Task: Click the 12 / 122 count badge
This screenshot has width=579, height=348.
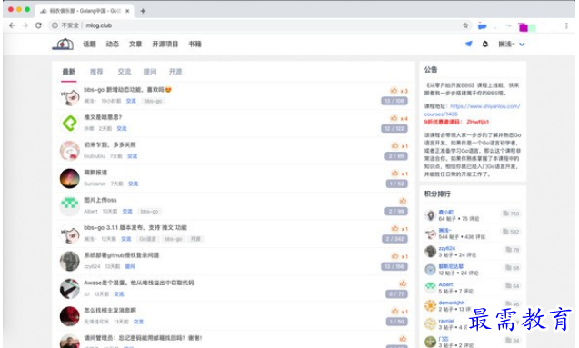Action: [394, 128]
